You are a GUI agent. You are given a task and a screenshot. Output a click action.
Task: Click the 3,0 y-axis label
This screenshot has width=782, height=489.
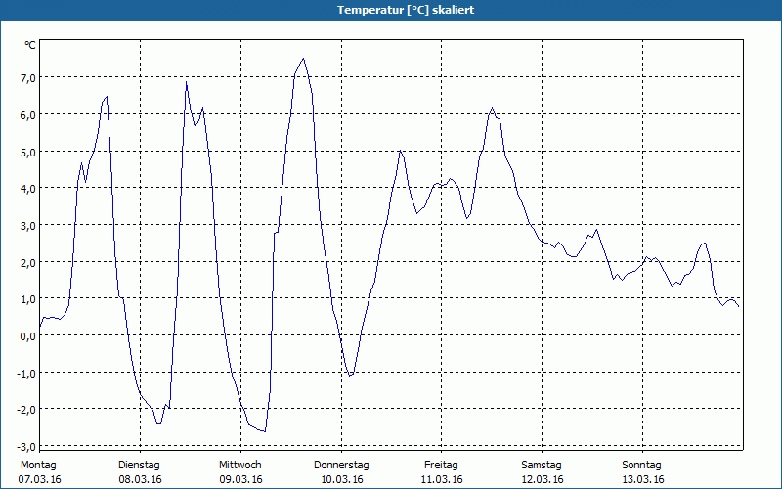tap(28, 226)
